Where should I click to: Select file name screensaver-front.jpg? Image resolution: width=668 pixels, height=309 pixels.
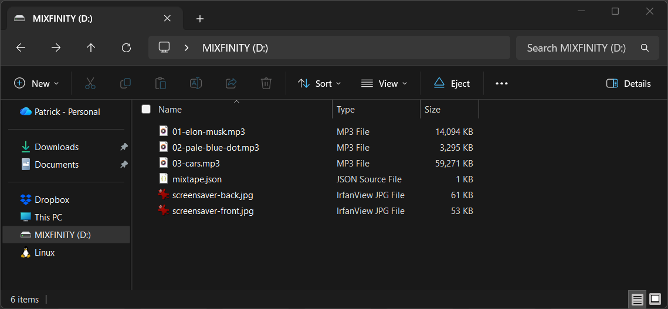(213, 211)
